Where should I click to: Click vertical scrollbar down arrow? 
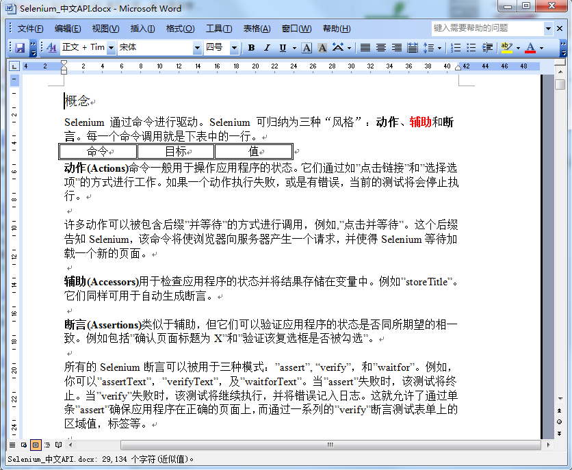[x=560, y=399]
